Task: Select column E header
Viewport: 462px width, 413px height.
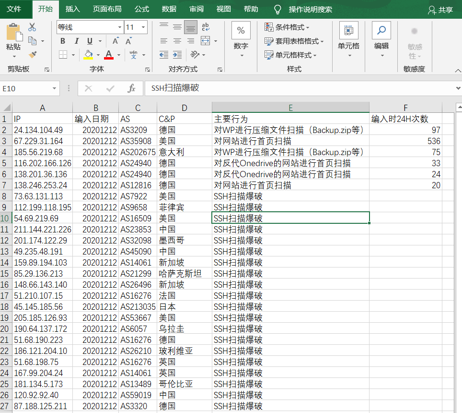Action: 290,108
